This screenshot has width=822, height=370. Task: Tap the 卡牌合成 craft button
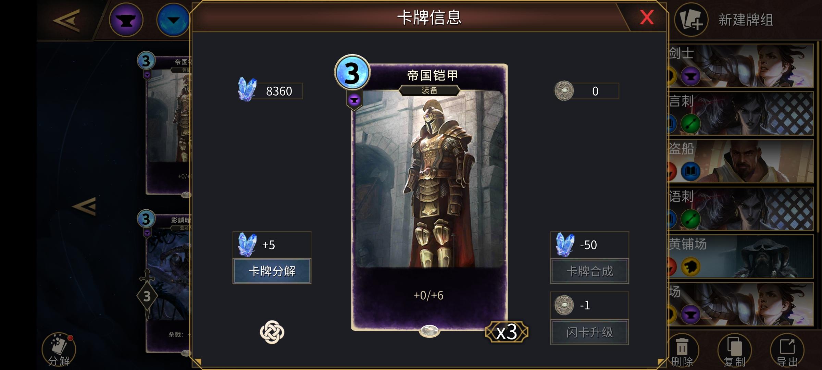point(589,271)
